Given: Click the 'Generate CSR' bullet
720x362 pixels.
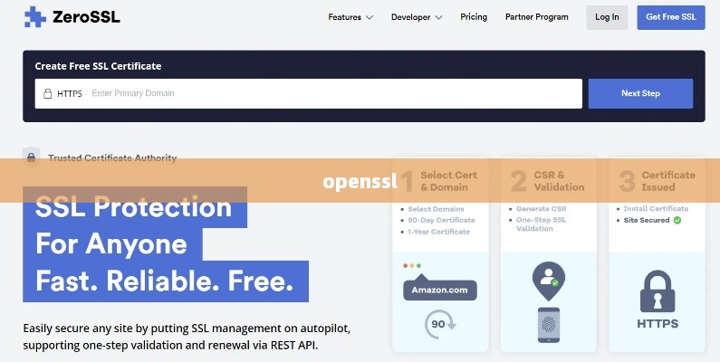Looking at the screenshot, I should tap(541, 209).
